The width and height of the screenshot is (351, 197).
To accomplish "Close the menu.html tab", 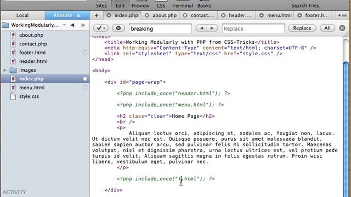I will pos(261,15).
